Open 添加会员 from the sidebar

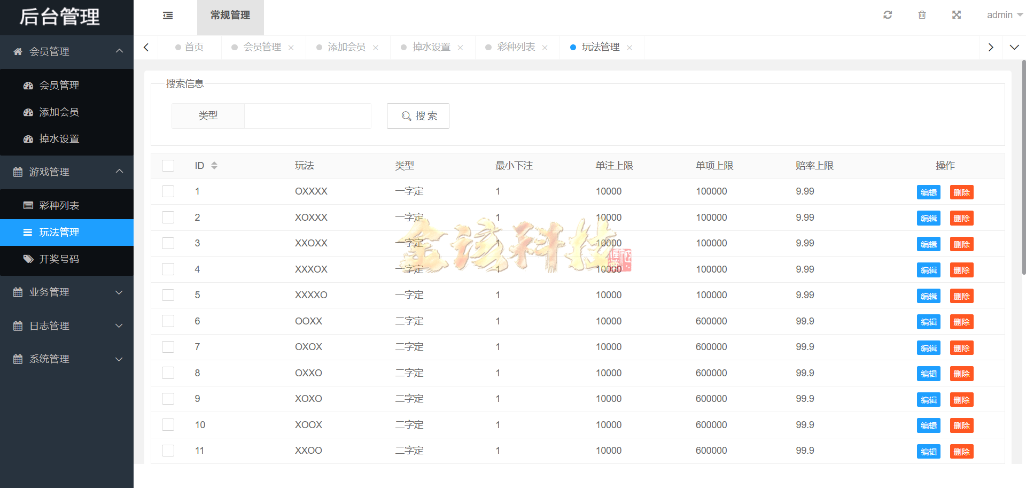tap(60, 112)
